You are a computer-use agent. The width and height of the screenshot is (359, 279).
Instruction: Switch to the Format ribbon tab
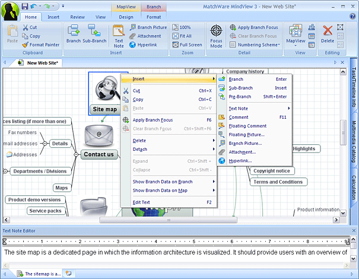pyautogui.click(x=154, y=17)
